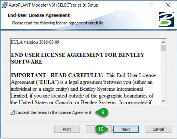Viewport: 177px width, 139px height.
Task: Click the Bentley logo in the header
Action: 166,19
